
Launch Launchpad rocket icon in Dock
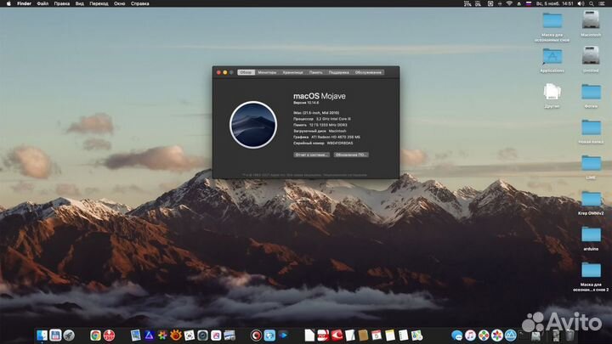[69, 335]
